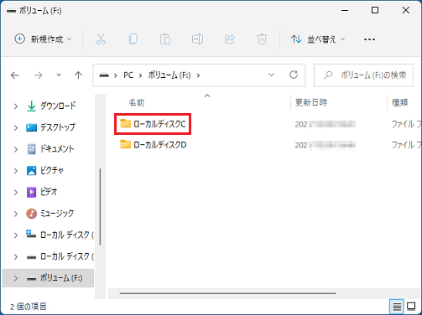The image size is (422, 315).
Task: Click the ボリューム (F:) drive icon in navigation pane
Action: pos(31,279)
